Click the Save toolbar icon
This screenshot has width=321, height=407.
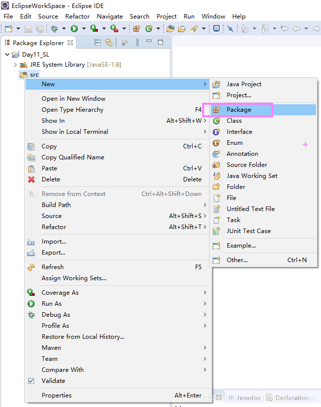pos(28,28)
